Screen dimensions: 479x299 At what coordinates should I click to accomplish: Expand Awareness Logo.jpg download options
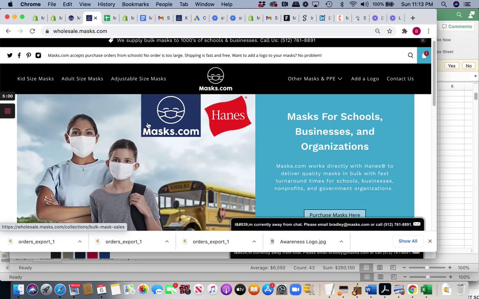click(x=341, y=241)
